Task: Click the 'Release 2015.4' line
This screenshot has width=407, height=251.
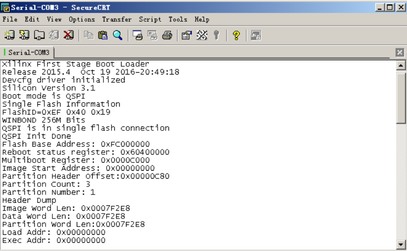Action: (x=91, y=72)
